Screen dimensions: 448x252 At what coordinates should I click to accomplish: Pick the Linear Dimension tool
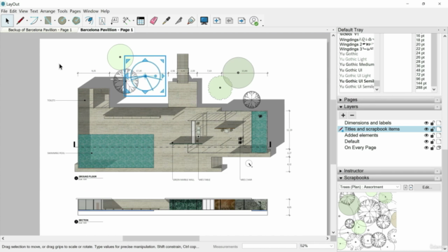[126, 20]
